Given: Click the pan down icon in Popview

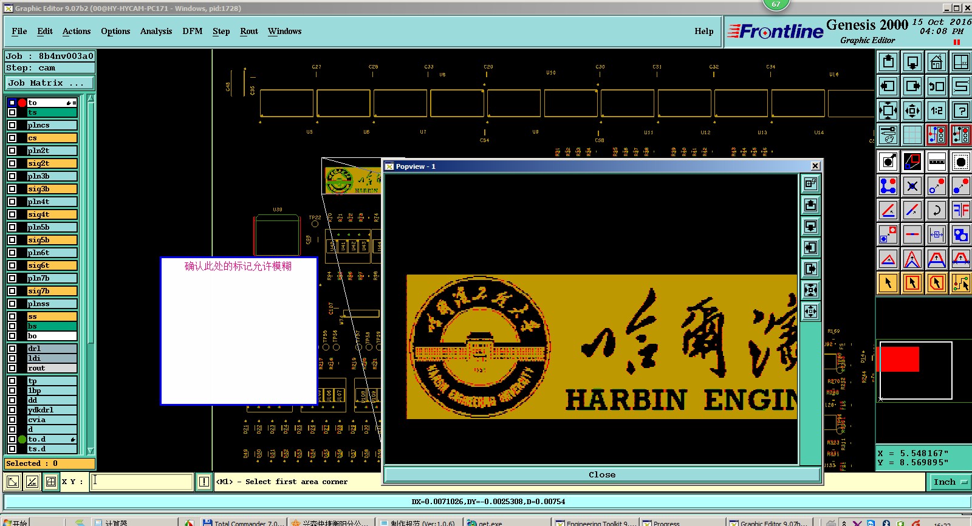Looking at the screenshot, I should (x=811, y=227).
